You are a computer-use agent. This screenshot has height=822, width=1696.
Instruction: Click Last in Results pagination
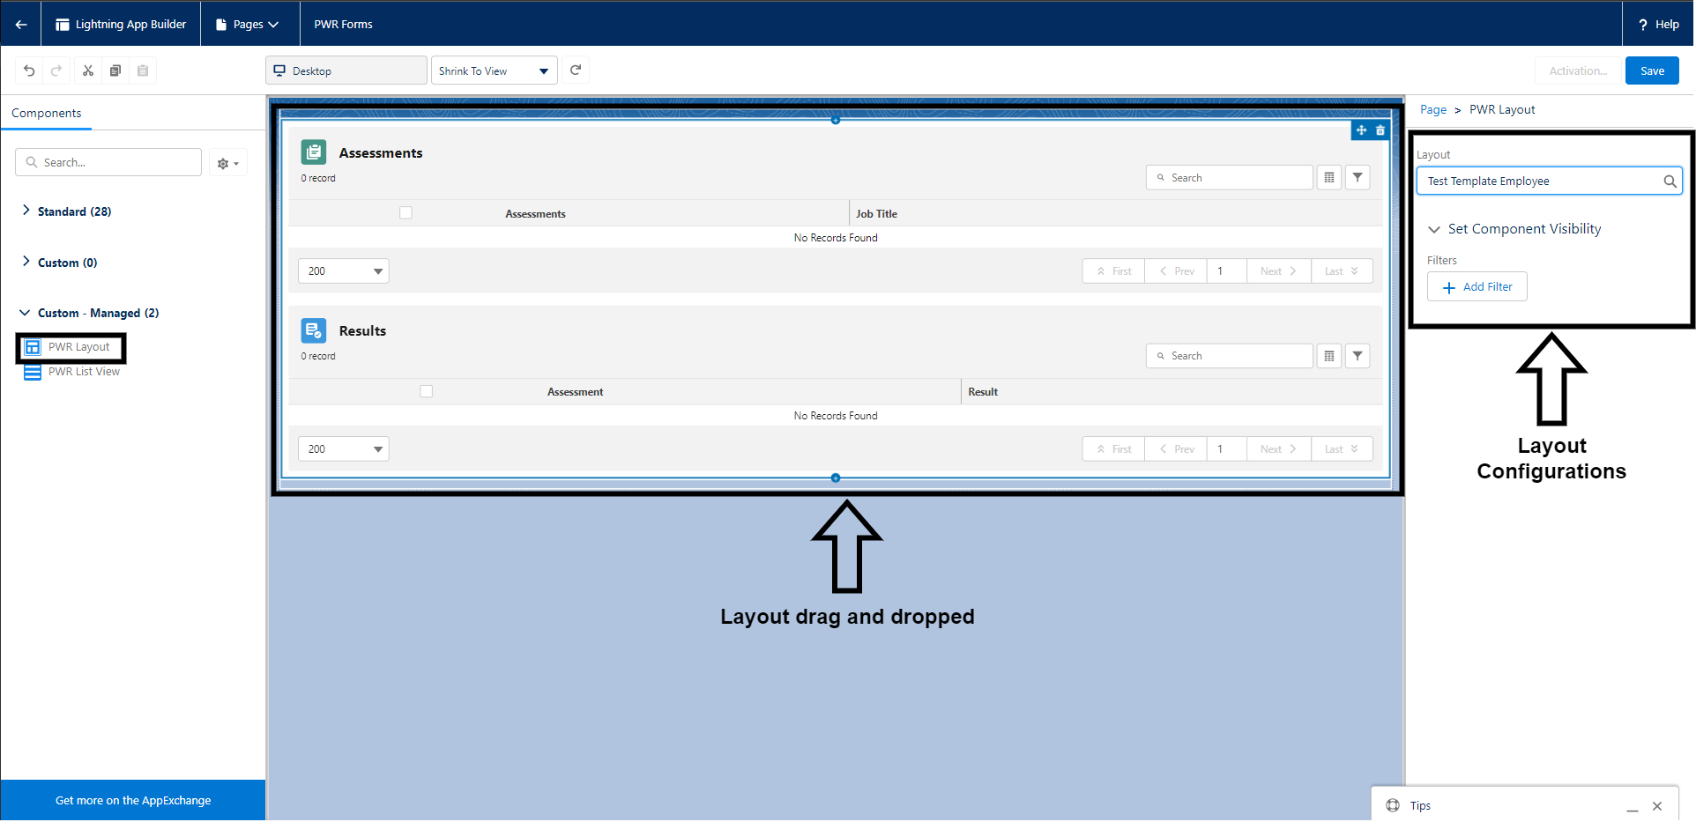(1342, 449)
